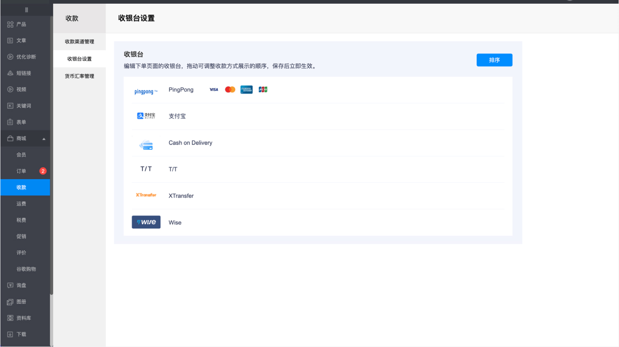This screenshot has width=619, height=347.
Task: Click the XTransfer logo icon
Action: point(146,195)
